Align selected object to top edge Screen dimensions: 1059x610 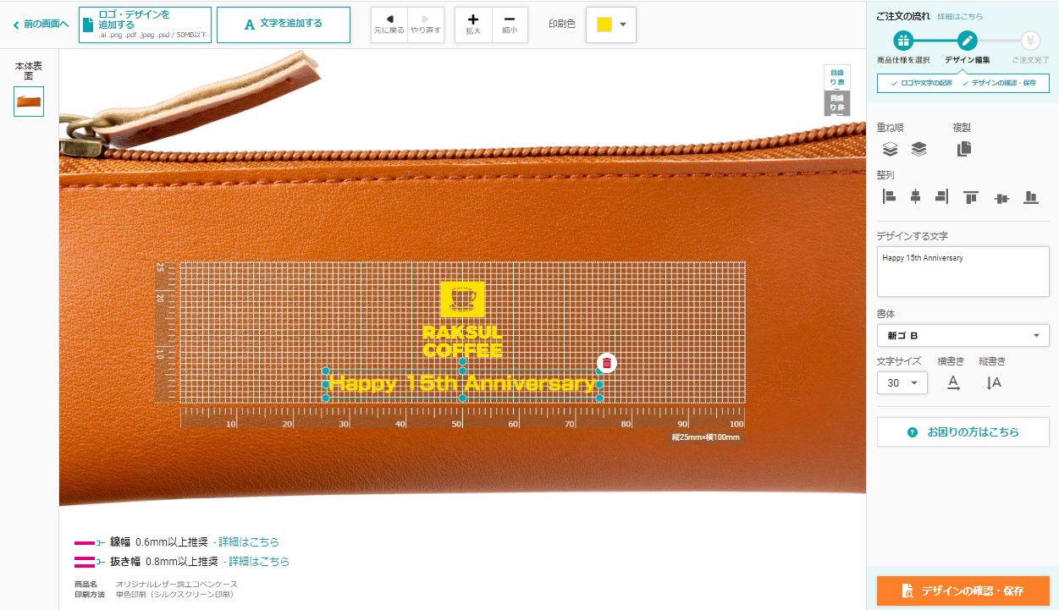[970, 197]
